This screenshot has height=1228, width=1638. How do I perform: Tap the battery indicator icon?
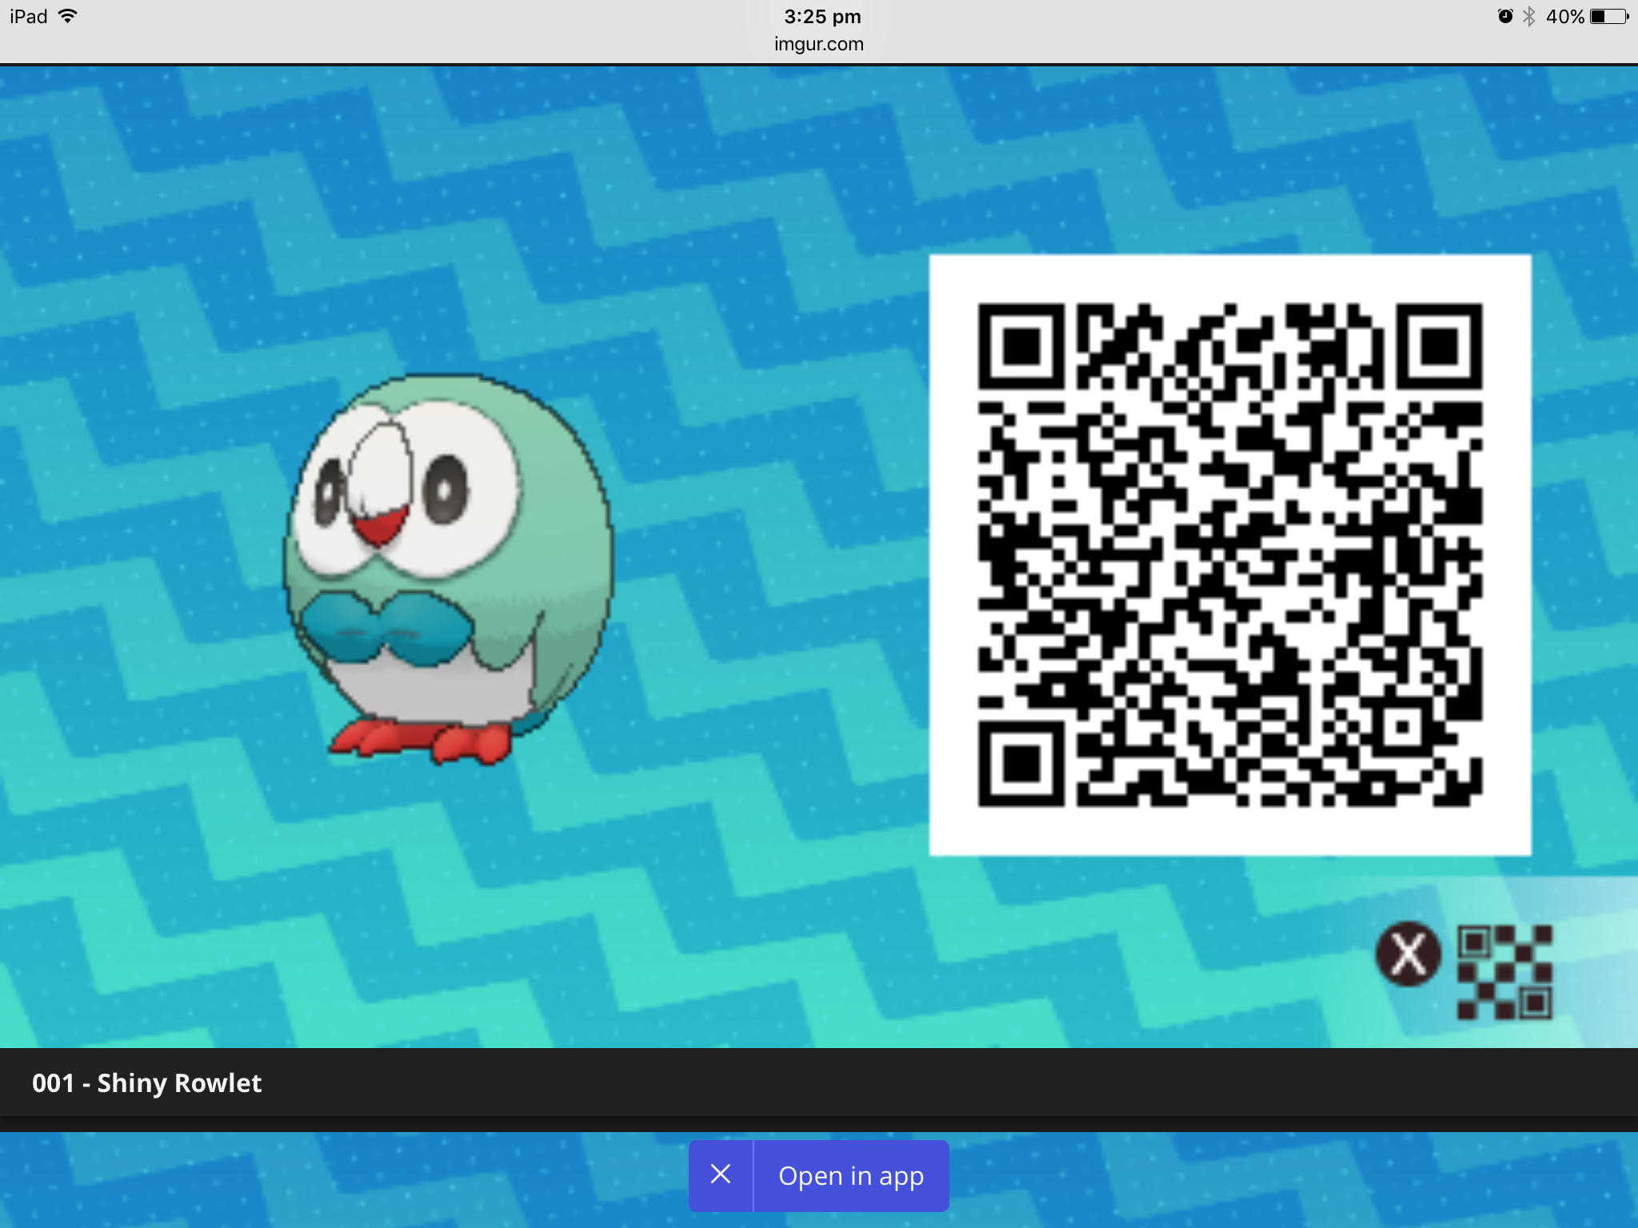coord(1608,16)
